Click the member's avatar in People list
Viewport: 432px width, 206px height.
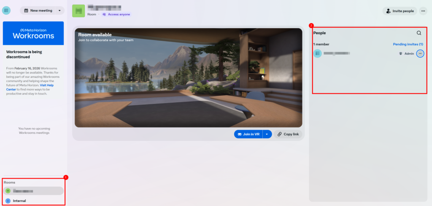(317, 53)
